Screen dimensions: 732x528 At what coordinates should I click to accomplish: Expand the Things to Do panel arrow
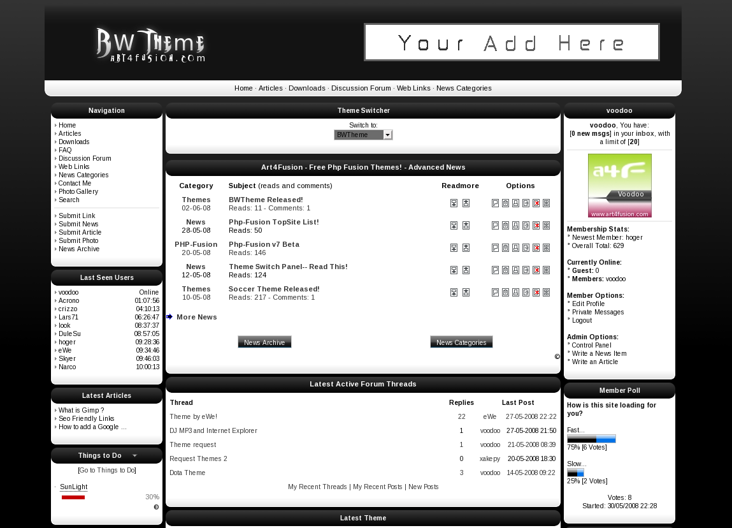click(134, 455)
